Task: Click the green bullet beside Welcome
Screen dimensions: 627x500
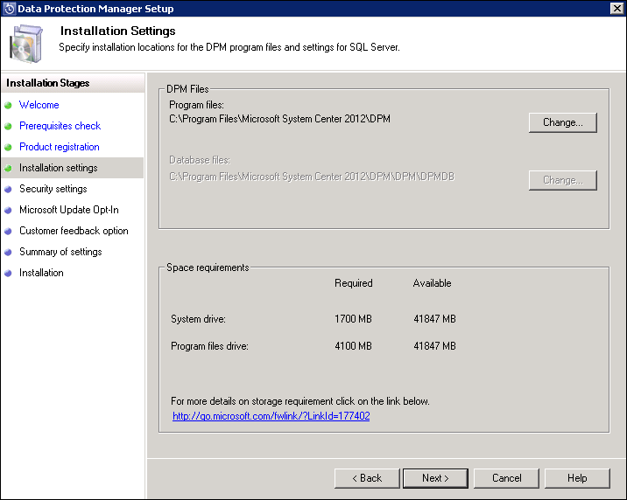Action: pos(8,106)
